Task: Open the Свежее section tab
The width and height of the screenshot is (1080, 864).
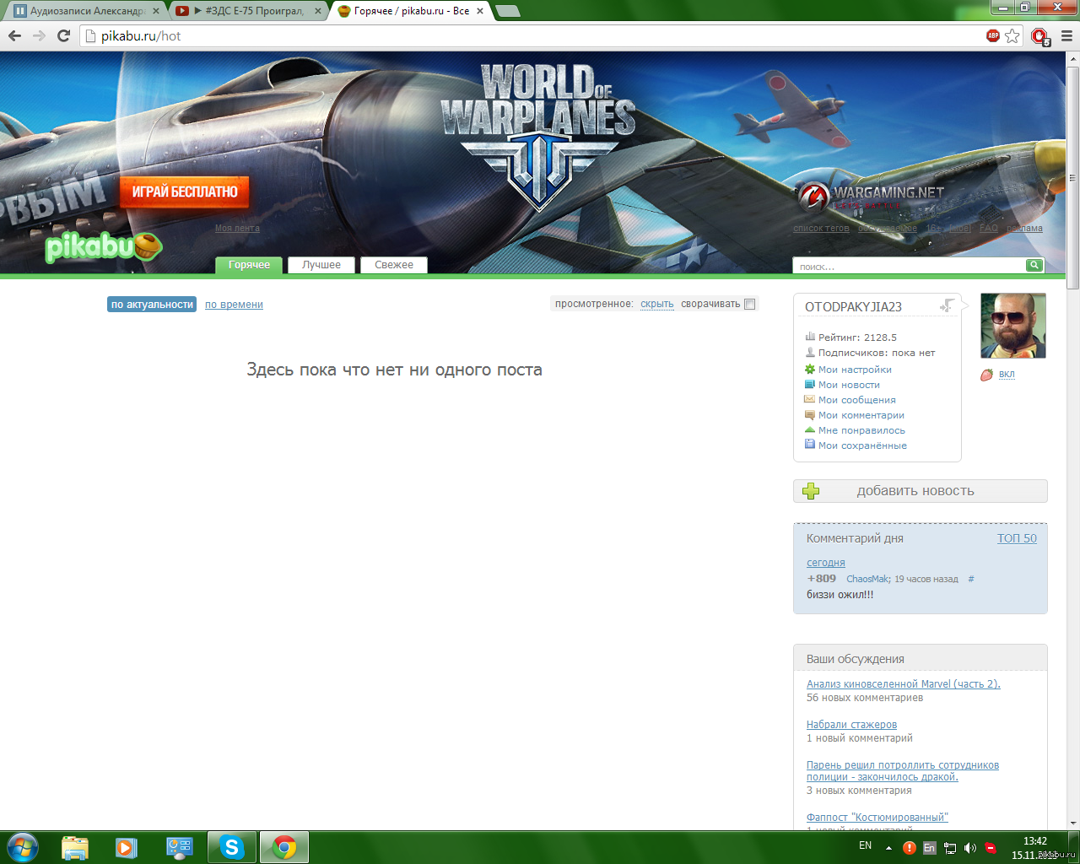Action: click(x=394, y=265)
